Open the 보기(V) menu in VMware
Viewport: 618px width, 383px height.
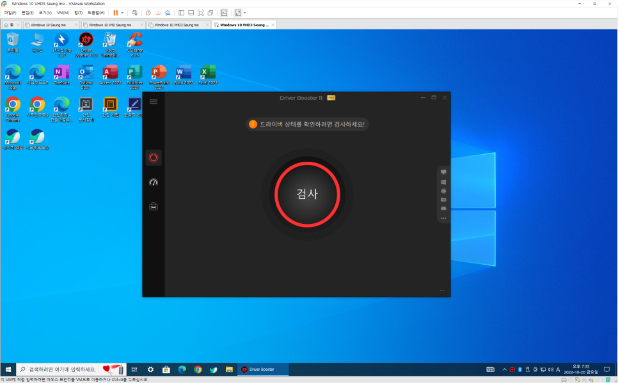click(x=45, y=13)
